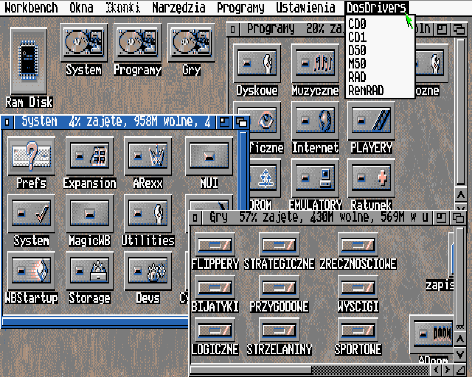Open the MUI drawer
472x377 pixels.
(x=209, y=156)
